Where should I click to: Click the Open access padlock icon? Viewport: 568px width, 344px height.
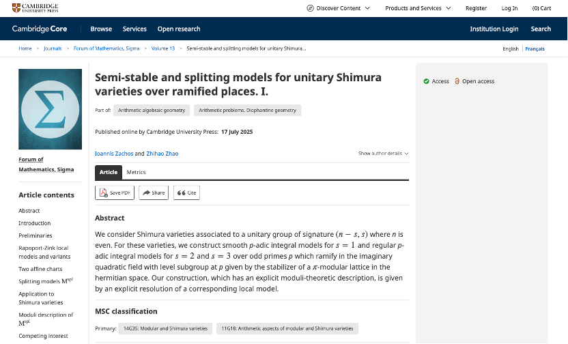pos(457,81)
